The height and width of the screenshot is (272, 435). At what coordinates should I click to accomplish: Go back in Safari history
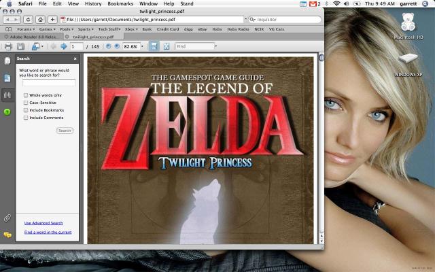[x=7, y=20]
